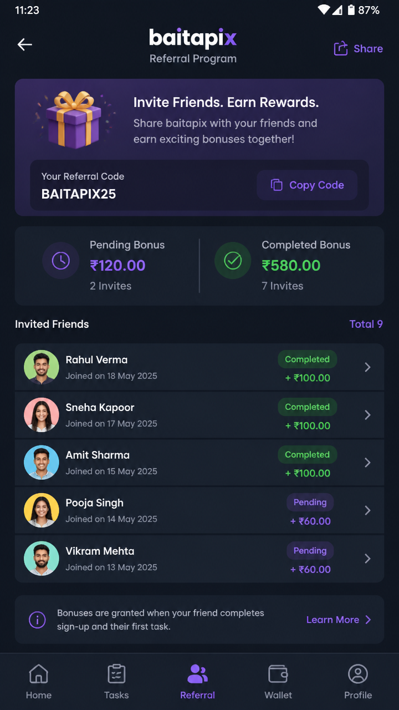Image resolution: width=399 pixels, height=710 pixels.
Task: Click Vikram Mehta's Pending status badge
Action: [310, 551]
